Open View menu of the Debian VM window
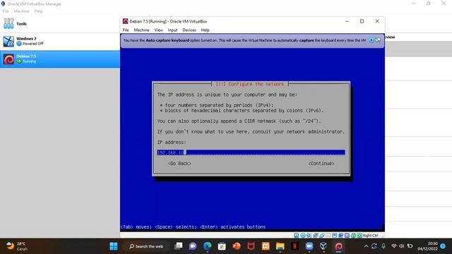The image size is (452, 254). 158,30
